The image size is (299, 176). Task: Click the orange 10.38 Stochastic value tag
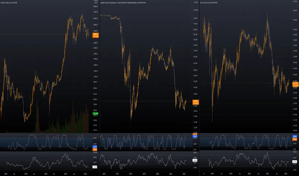click(x=95, y=149)
